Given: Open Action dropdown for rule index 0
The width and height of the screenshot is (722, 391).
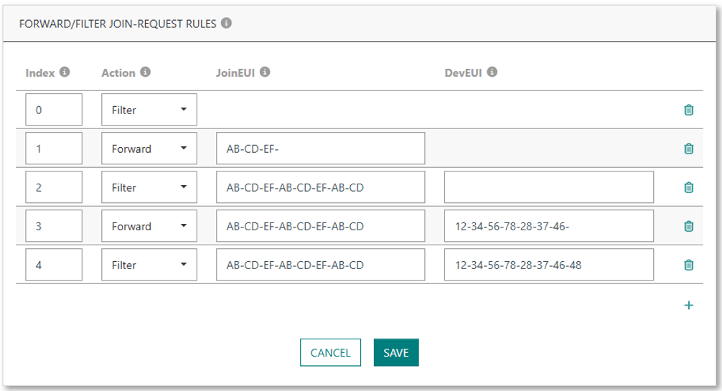Looking at the screenshot, I should [x=149, y=110].
